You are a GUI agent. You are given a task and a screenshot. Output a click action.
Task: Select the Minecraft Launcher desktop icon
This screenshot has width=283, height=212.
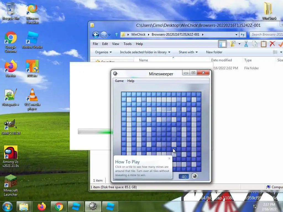(x=11, y=185)
